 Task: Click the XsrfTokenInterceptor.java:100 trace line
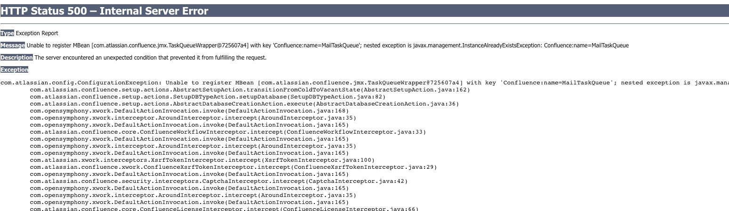click(x=202, y=160)
